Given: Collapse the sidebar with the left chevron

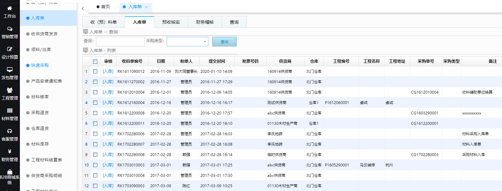Looking at the screenshot, I should tap(83, 9).
